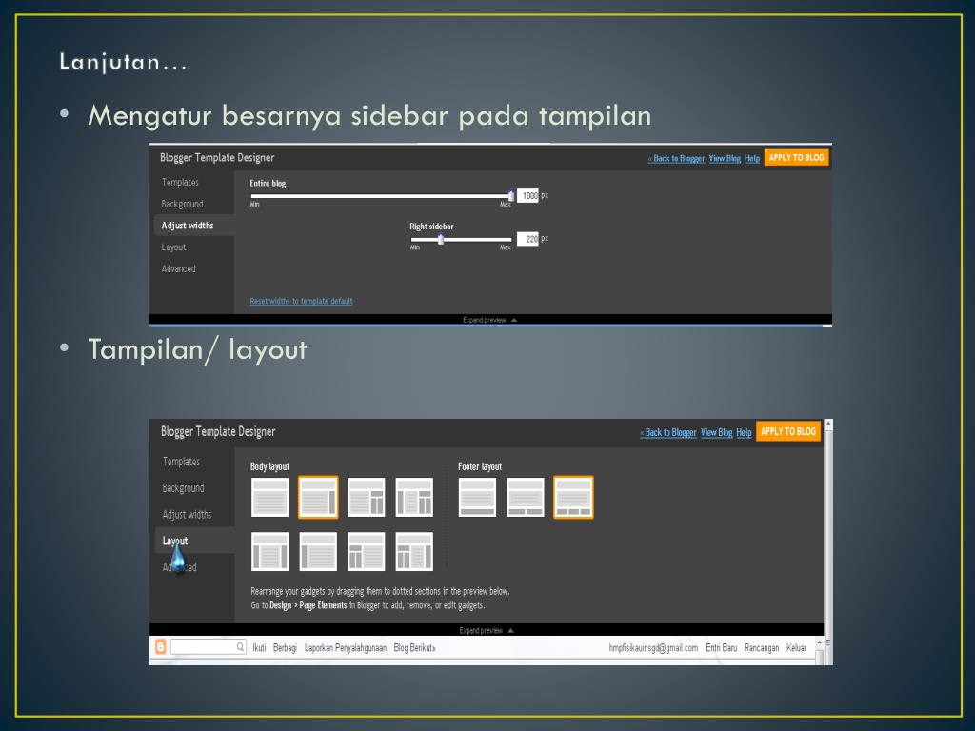
Task: Click View Blog in upper window
Action: click(x=725, y=159)
